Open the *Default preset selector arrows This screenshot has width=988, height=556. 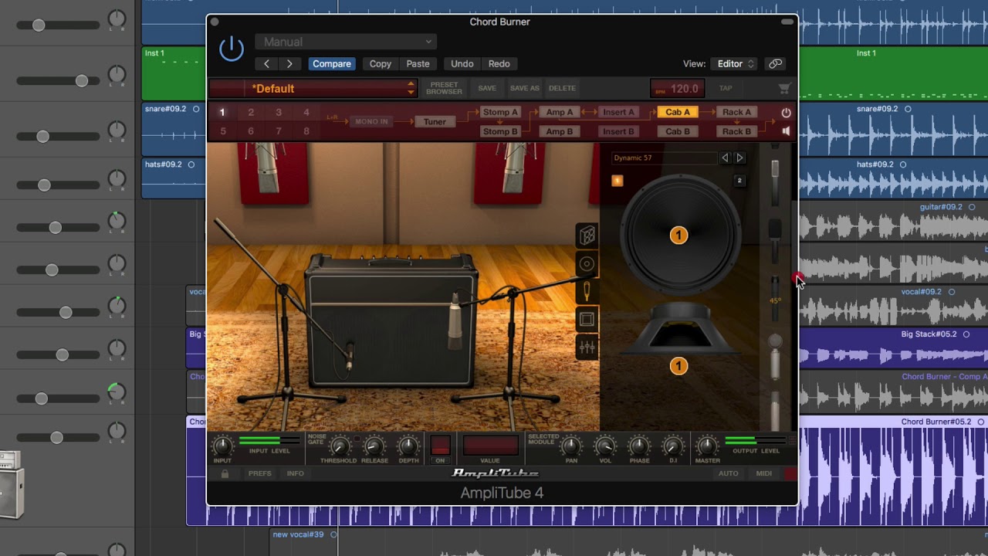(411, 88)
